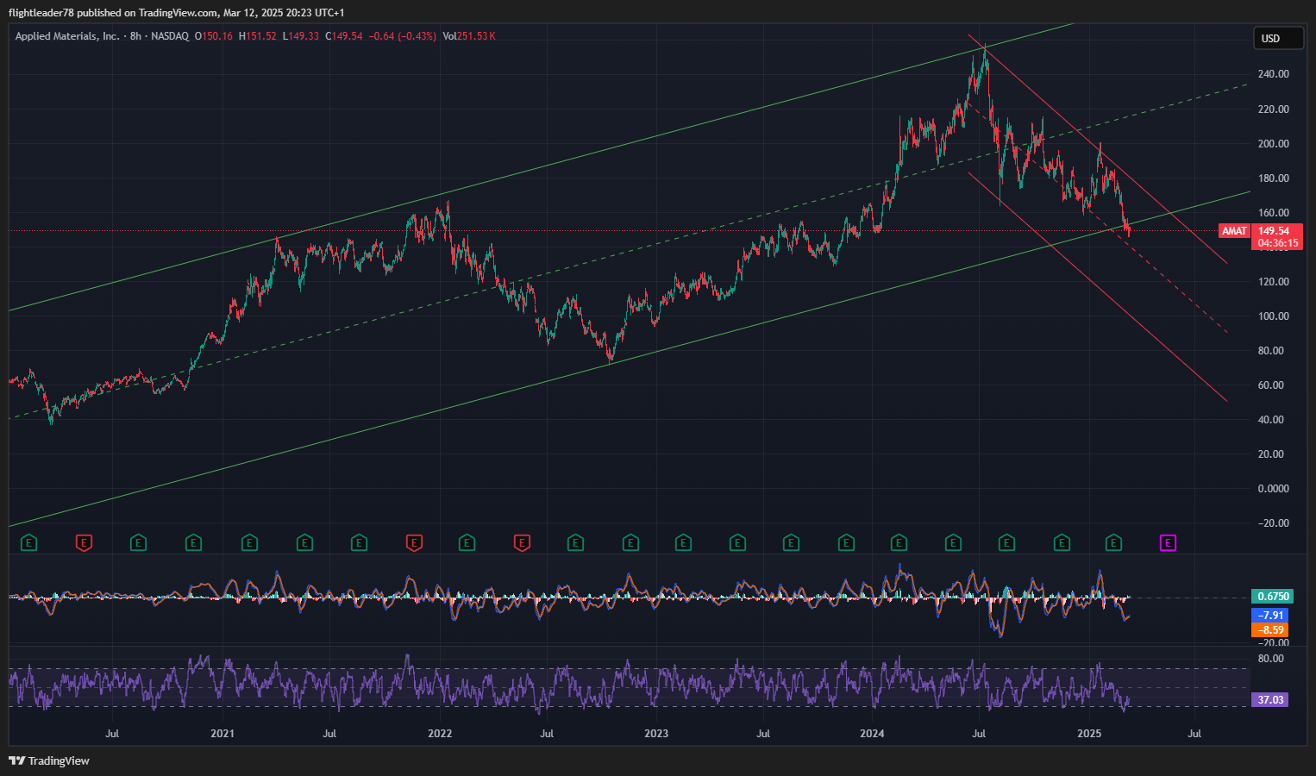Screen dimensions: 1316x776
Task: Click the 100.00 price axis label
Action: pyautogui.click(x=1273, y=316)
